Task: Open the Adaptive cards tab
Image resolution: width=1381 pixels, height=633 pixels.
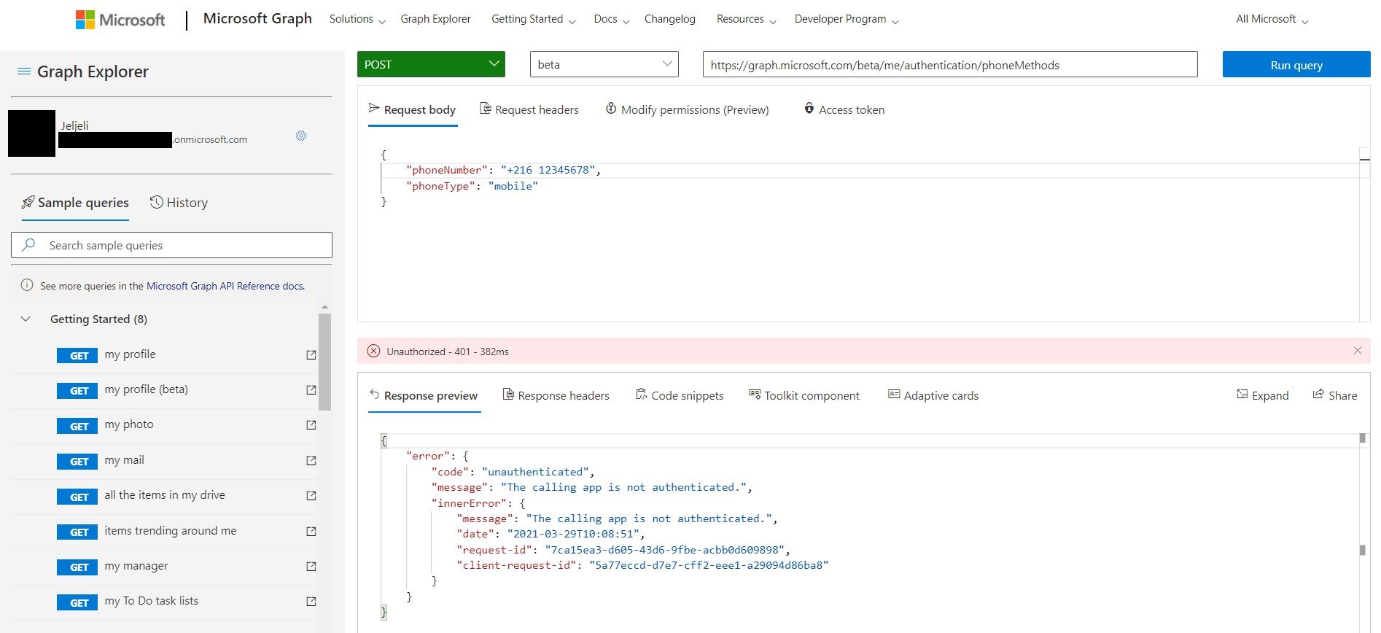Action: (x=933, y=395)
